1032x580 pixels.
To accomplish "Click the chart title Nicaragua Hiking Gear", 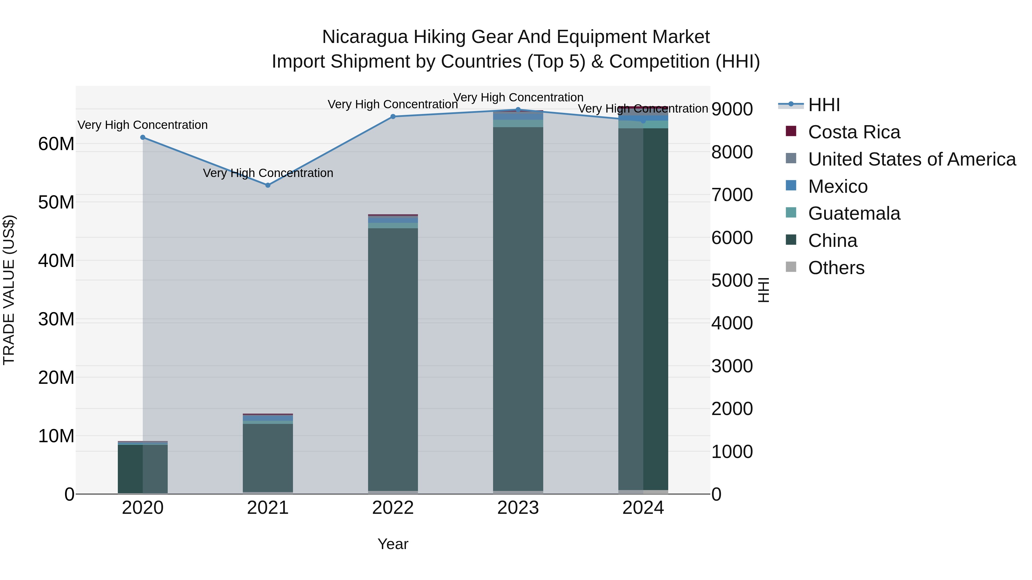I will (516, 37).
